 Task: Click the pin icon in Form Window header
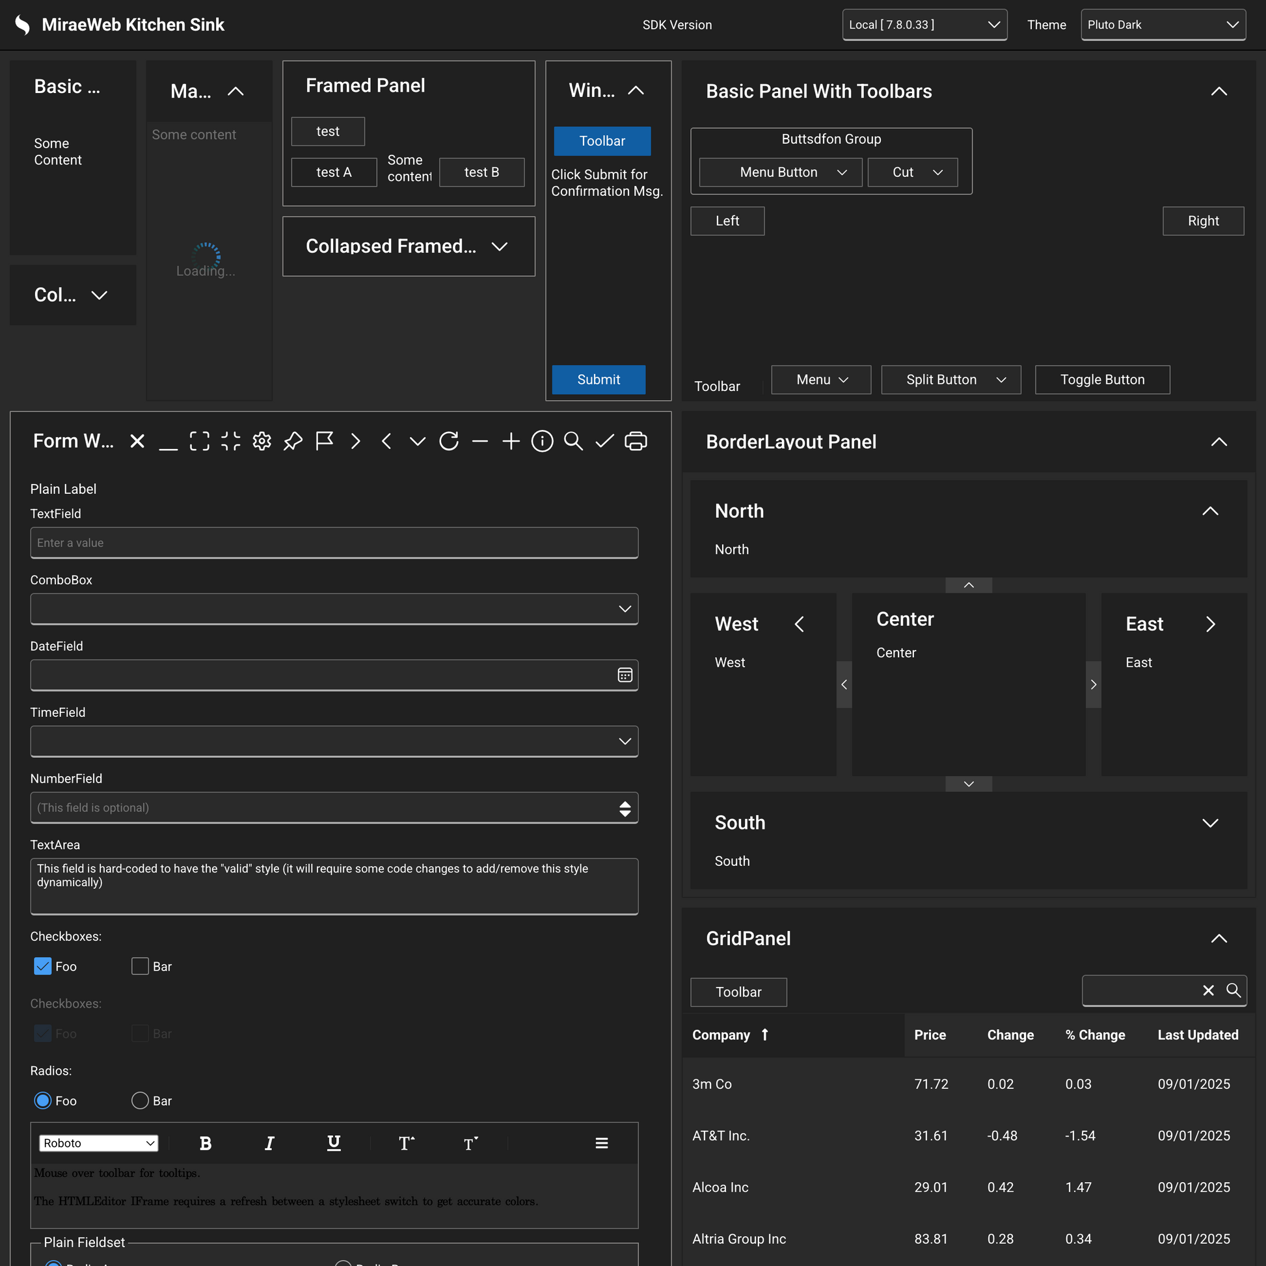pos(293,441)
